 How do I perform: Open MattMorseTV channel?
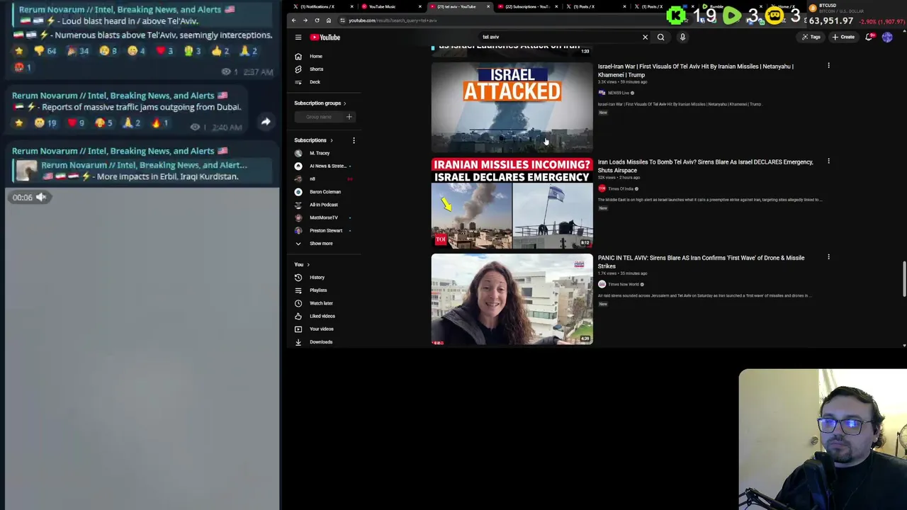click(324, 217)
